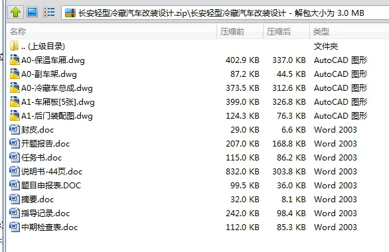Switch to the detailed list view
This screenshot has width=389, height=252.
pyautogui.click(x=49, y=12)
